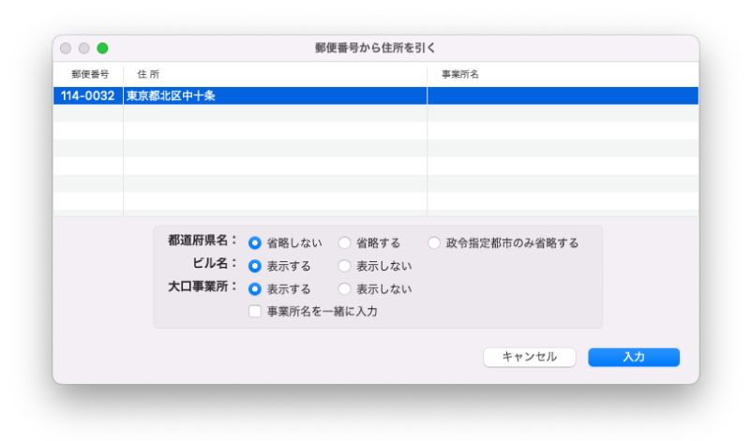This screenshot has height=441, width=751.
Task: Click the leftmost gray close window button
Action: [x=67, y=48]
